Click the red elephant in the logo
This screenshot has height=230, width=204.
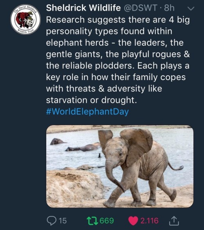click(x=22, y=19)
